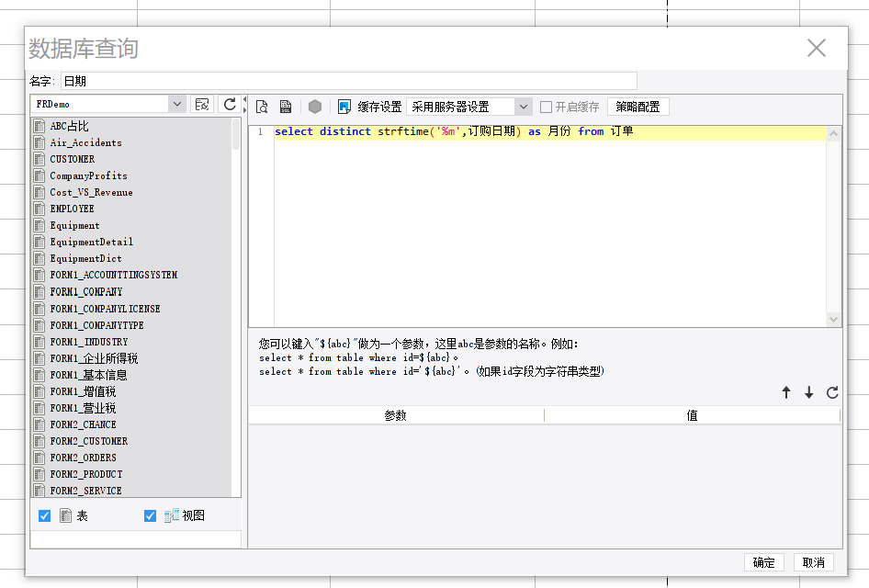Click the icon beside FORM1_INDUSTRY table
This screenshot has width=869, height=588.
click(39, 342)
